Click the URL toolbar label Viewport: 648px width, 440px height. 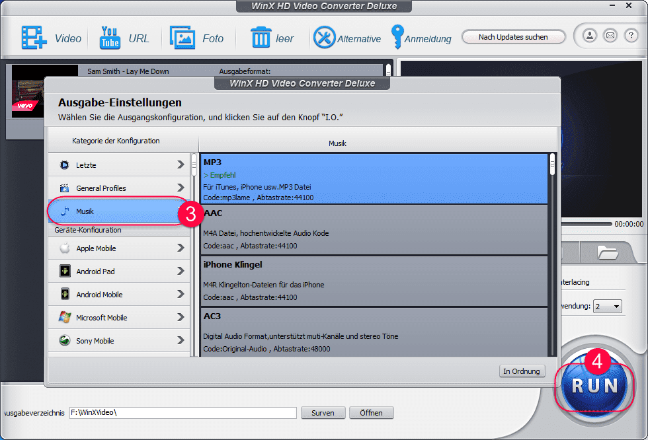coord(138,38)
